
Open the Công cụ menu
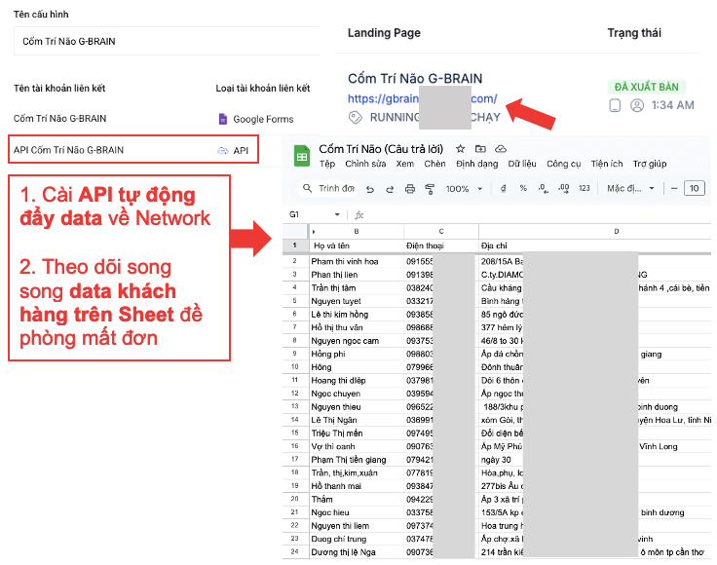coord(563,164)
